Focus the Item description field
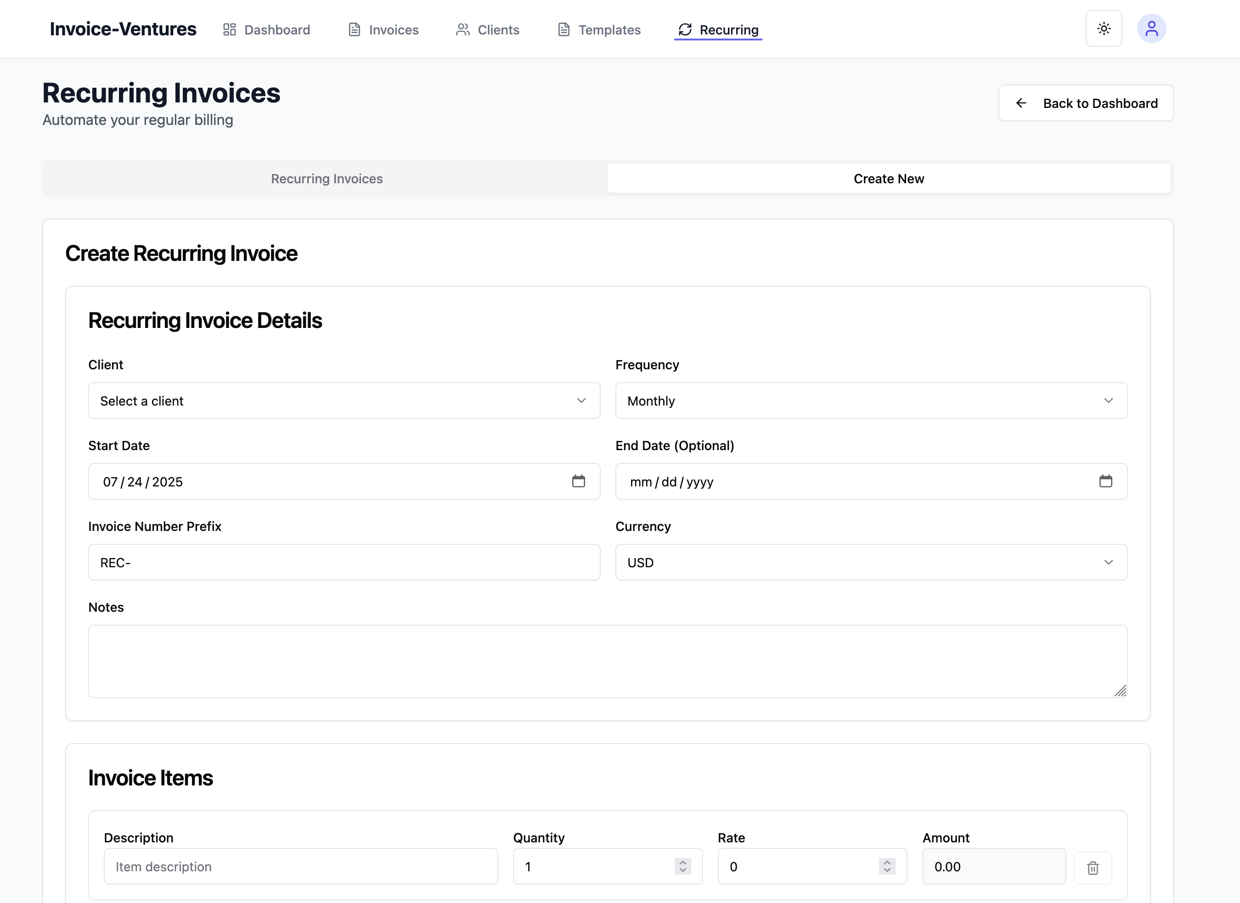The image size is (1240, 903). tap(301, 867)
